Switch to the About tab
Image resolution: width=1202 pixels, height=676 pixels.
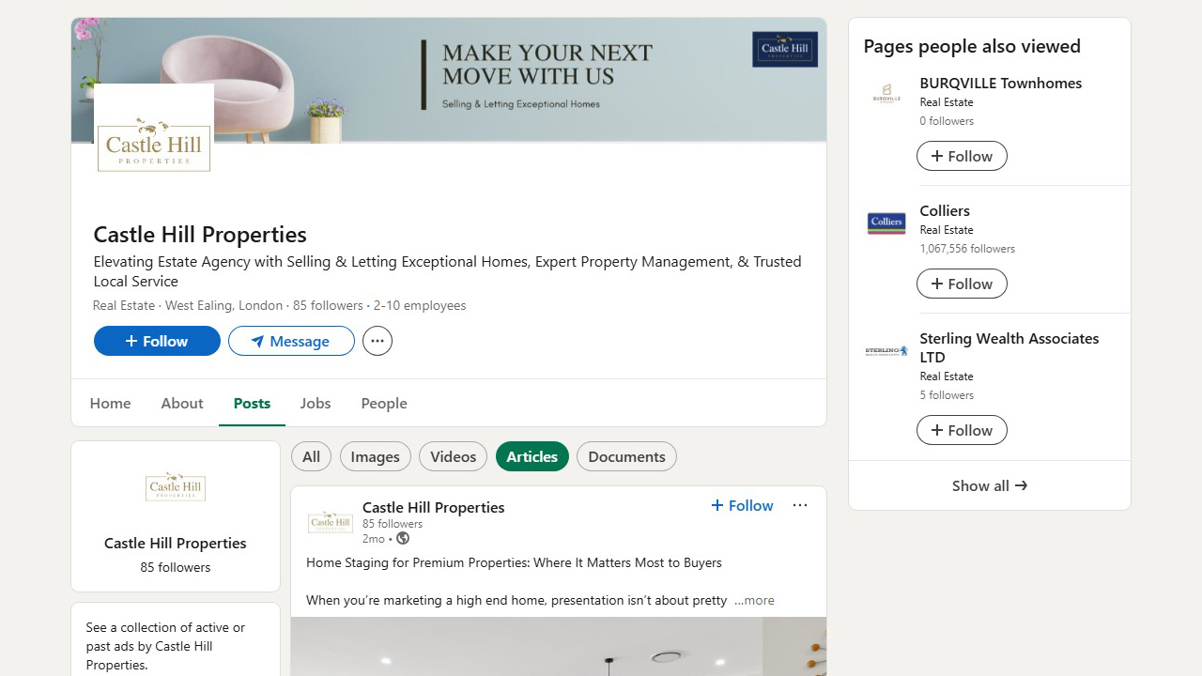(182, 403)
